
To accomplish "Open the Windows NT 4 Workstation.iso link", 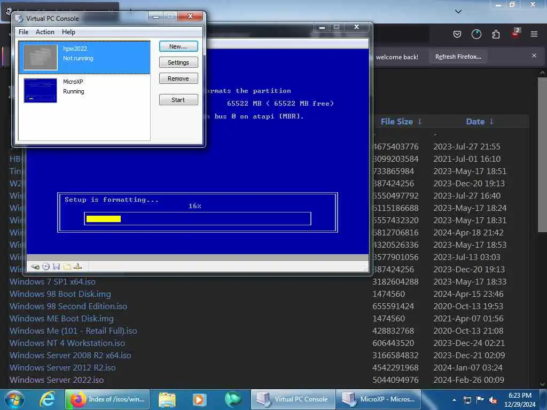I will [x=67, y=343].
